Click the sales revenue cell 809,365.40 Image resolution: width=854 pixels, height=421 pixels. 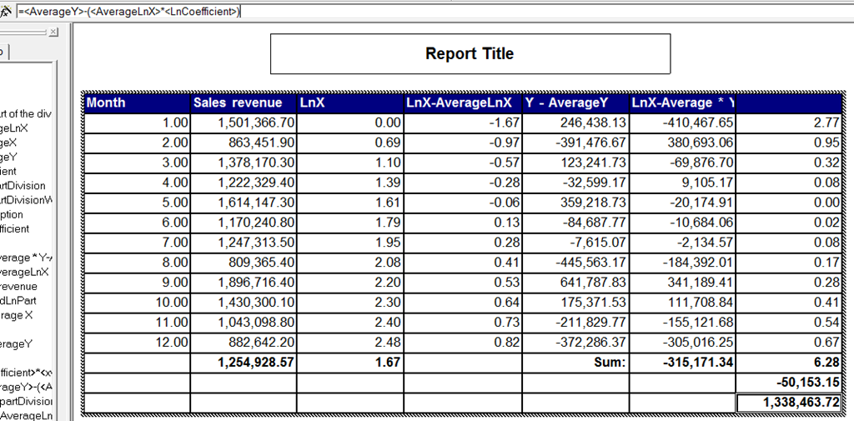click(243, 263)
